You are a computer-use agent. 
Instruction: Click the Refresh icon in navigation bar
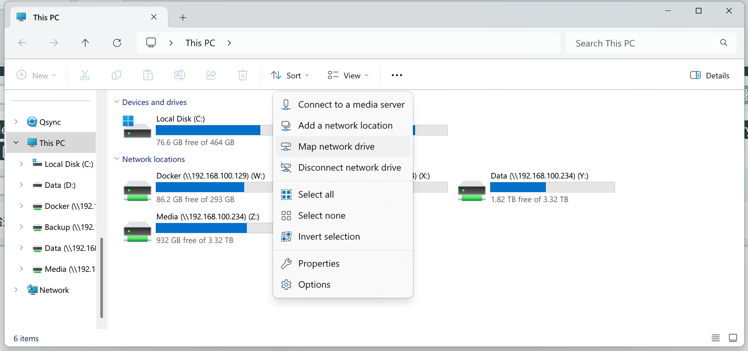117,43
